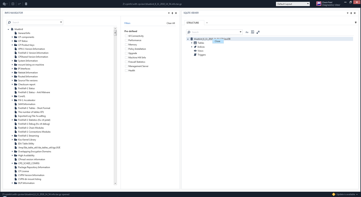This screenshot has width=361, height=197.
Task: Toggle whole word (Abl) search option
Action: (253, 32)
